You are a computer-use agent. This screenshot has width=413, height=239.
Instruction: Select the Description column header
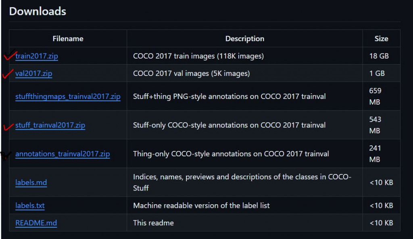[245, 38]
